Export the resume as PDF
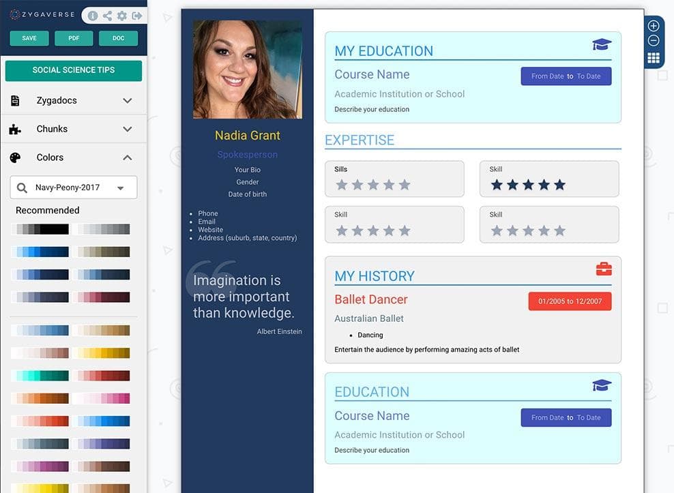The width and height of the screenshot is (674, 493). 73,38
